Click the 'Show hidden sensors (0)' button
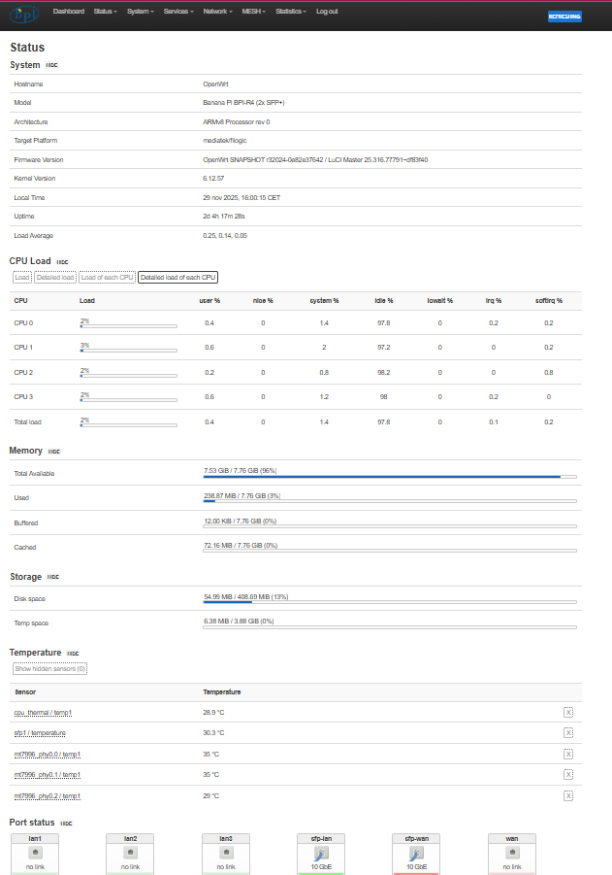 coord(49,668)
